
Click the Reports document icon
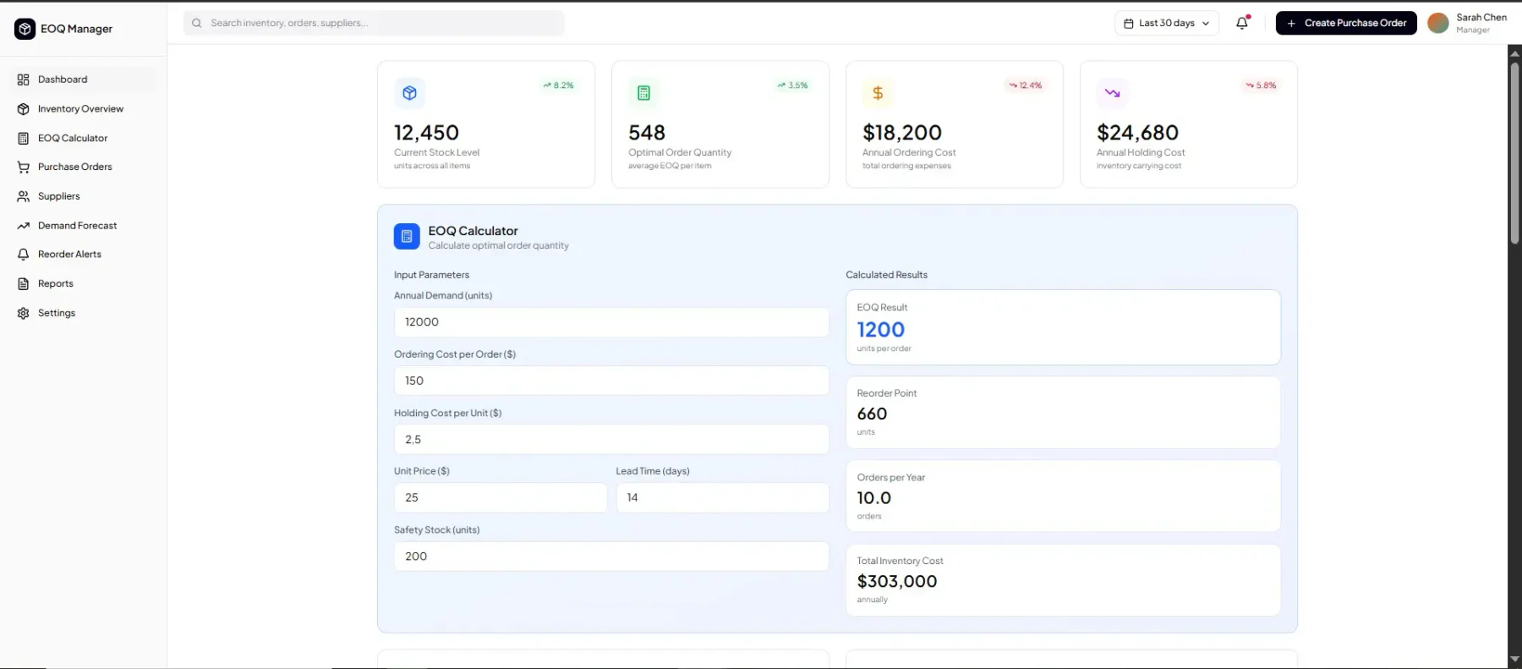[24, 284]
